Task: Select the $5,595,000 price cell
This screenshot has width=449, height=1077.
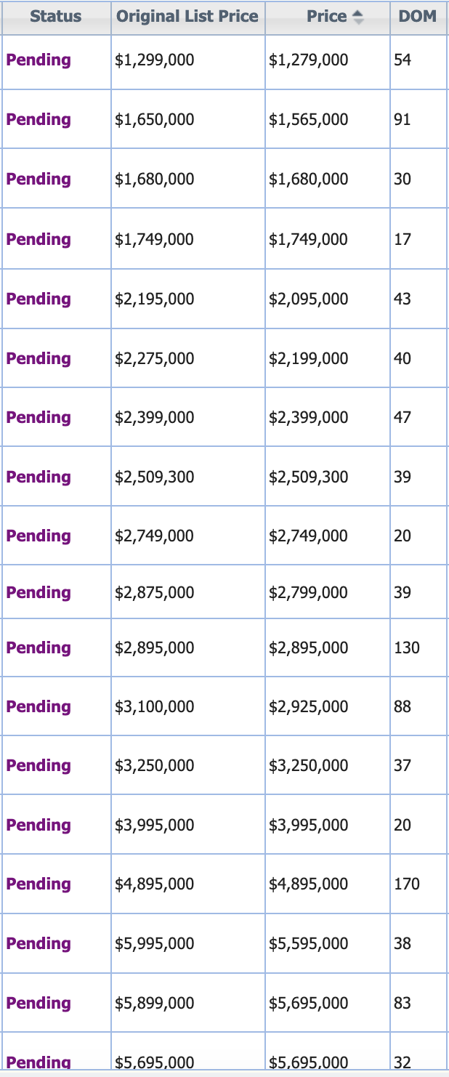Action: [x=327, y=943]
